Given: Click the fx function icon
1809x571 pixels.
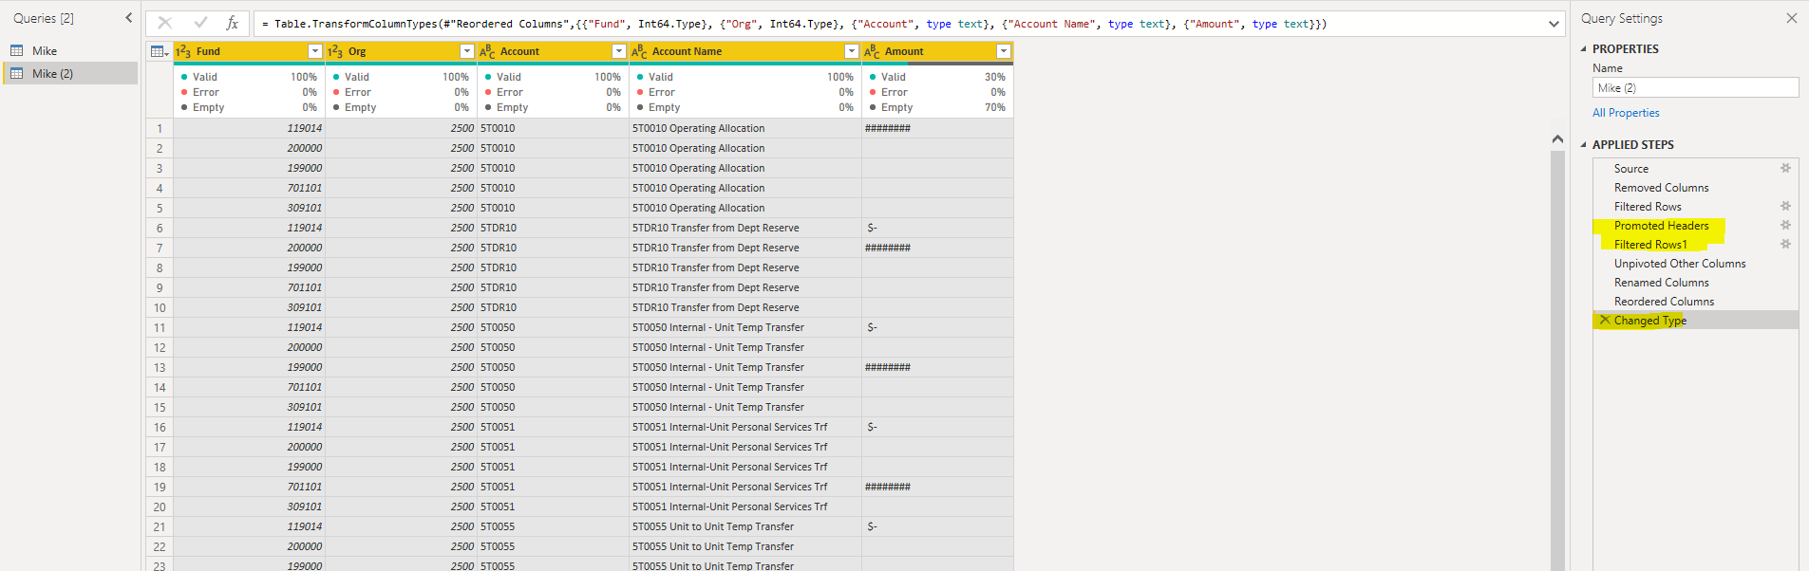Looking at the screenshot, I should pos(232,23).
